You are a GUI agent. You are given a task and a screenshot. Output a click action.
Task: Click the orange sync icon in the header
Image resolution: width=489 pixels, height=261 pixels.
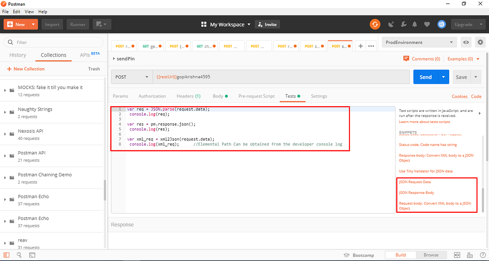[x=375, y=24]
